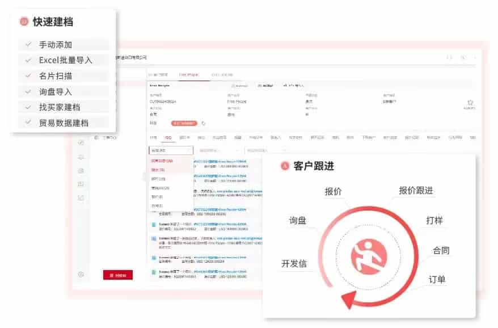Viewport: 498px width, 328px height.
Task: Click the red 客户跟进 header icon
Action: (284, 166)
